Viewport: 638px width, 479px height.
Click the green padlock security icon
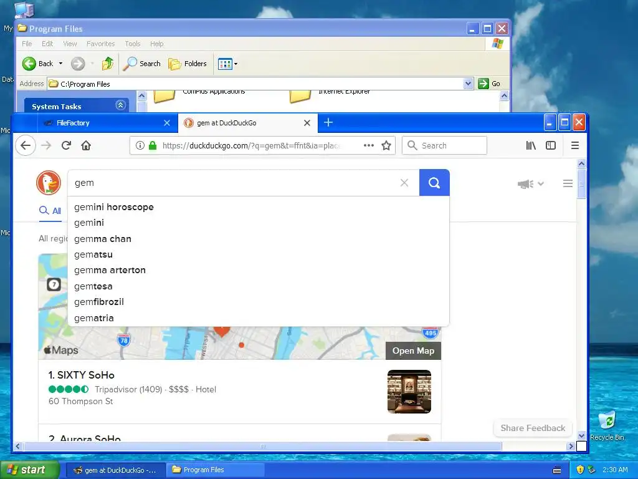pyautogui.click(x=153, y=145)
